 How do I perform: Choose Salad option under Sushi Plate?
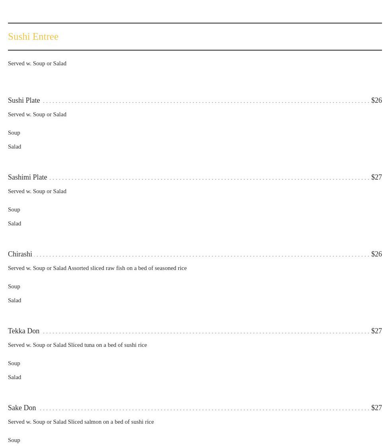(x=14, y=147)
